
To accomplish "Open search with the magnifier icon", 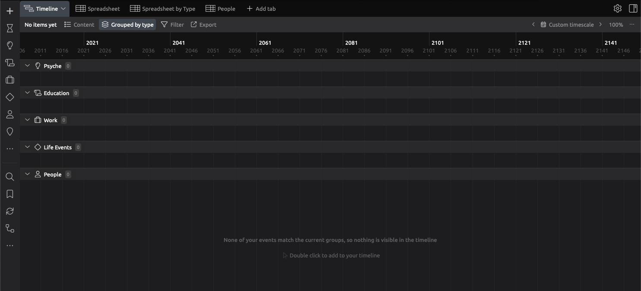I will click(x=10, y=177).
